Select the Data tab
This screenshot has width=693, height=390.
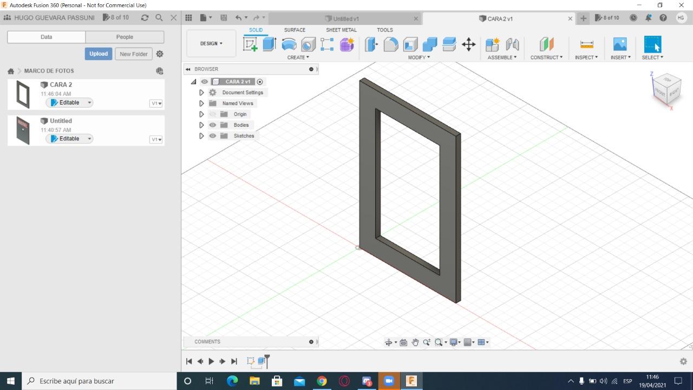point(47,37)
